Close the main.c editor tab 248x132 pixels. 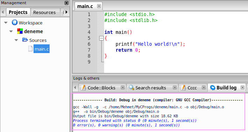point(99,6)
